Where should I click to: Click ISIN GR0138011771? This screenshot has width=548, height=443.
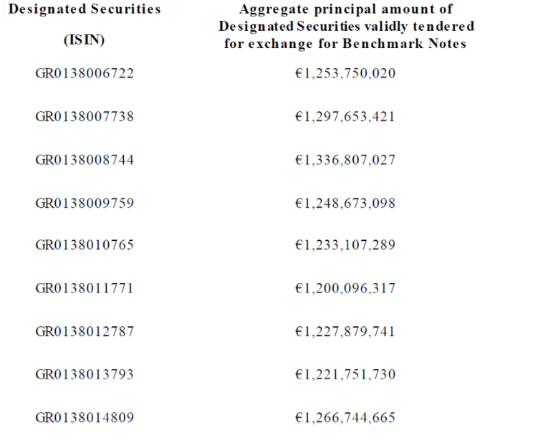[x=85, y=289]
